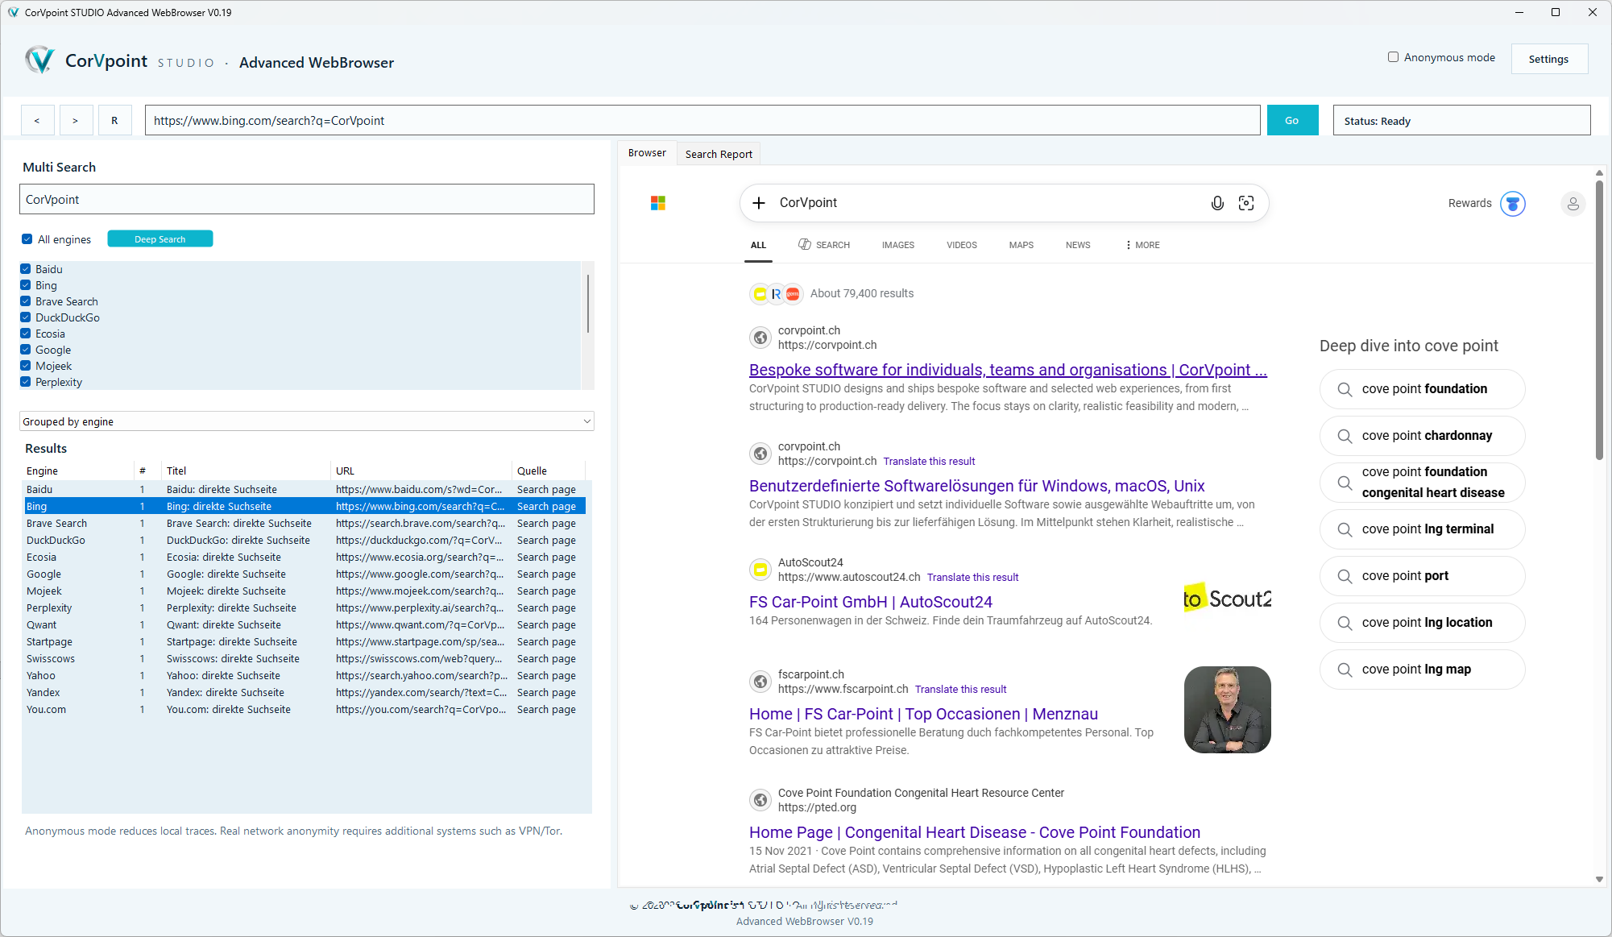Click the CorVpoint logo icon in header
This screenshot has height=937, width=1612.
(x=39, y=60)
